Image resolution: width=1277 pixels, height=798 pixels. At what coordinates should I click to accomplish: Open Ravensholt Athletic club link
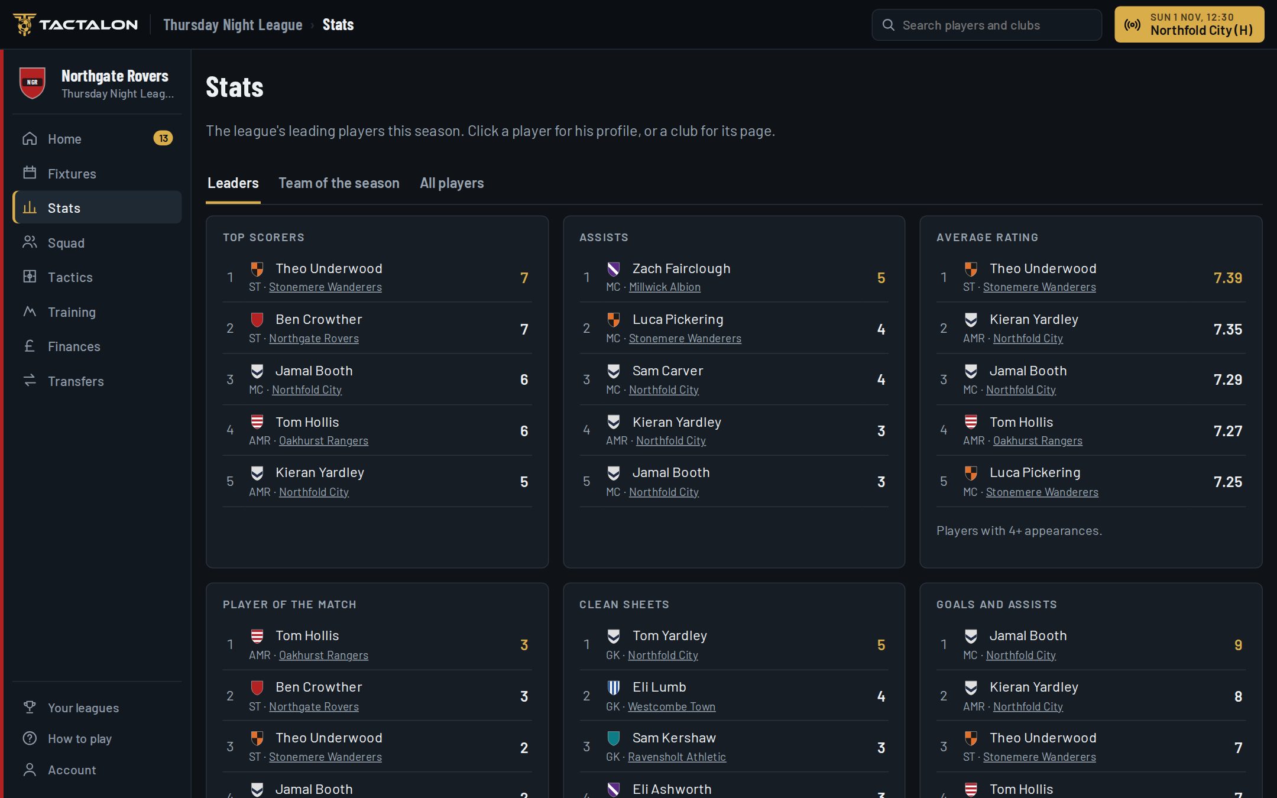point(677,757)
